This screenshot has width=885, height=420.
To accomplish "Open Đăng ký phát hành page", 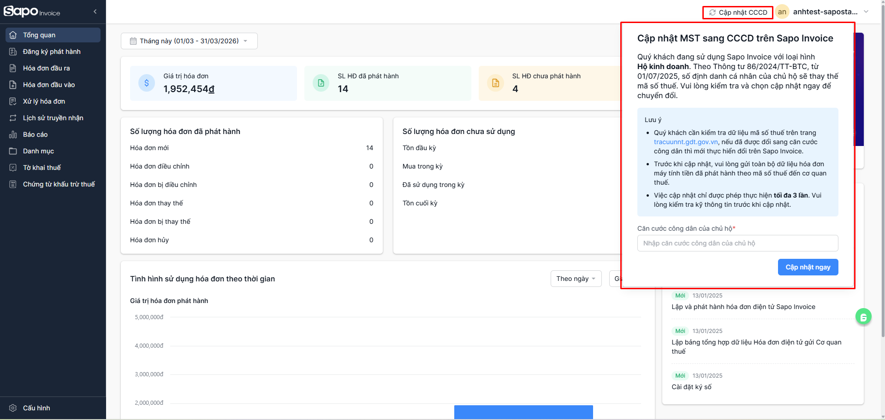I will click(x=52, y=52).
